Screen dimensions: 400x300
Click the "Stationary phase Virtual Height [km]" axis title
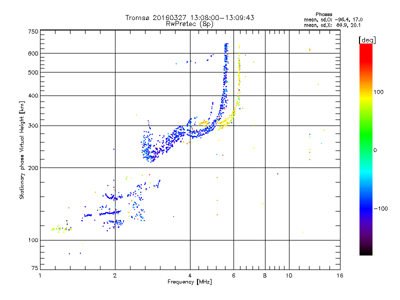(21, 150)
